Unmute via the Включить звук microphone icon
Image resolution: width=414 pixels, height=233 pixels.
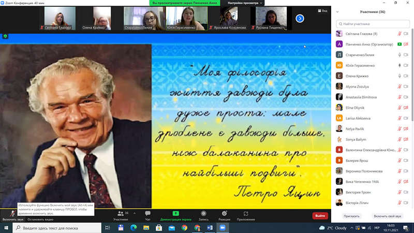[x=12, y=213]
